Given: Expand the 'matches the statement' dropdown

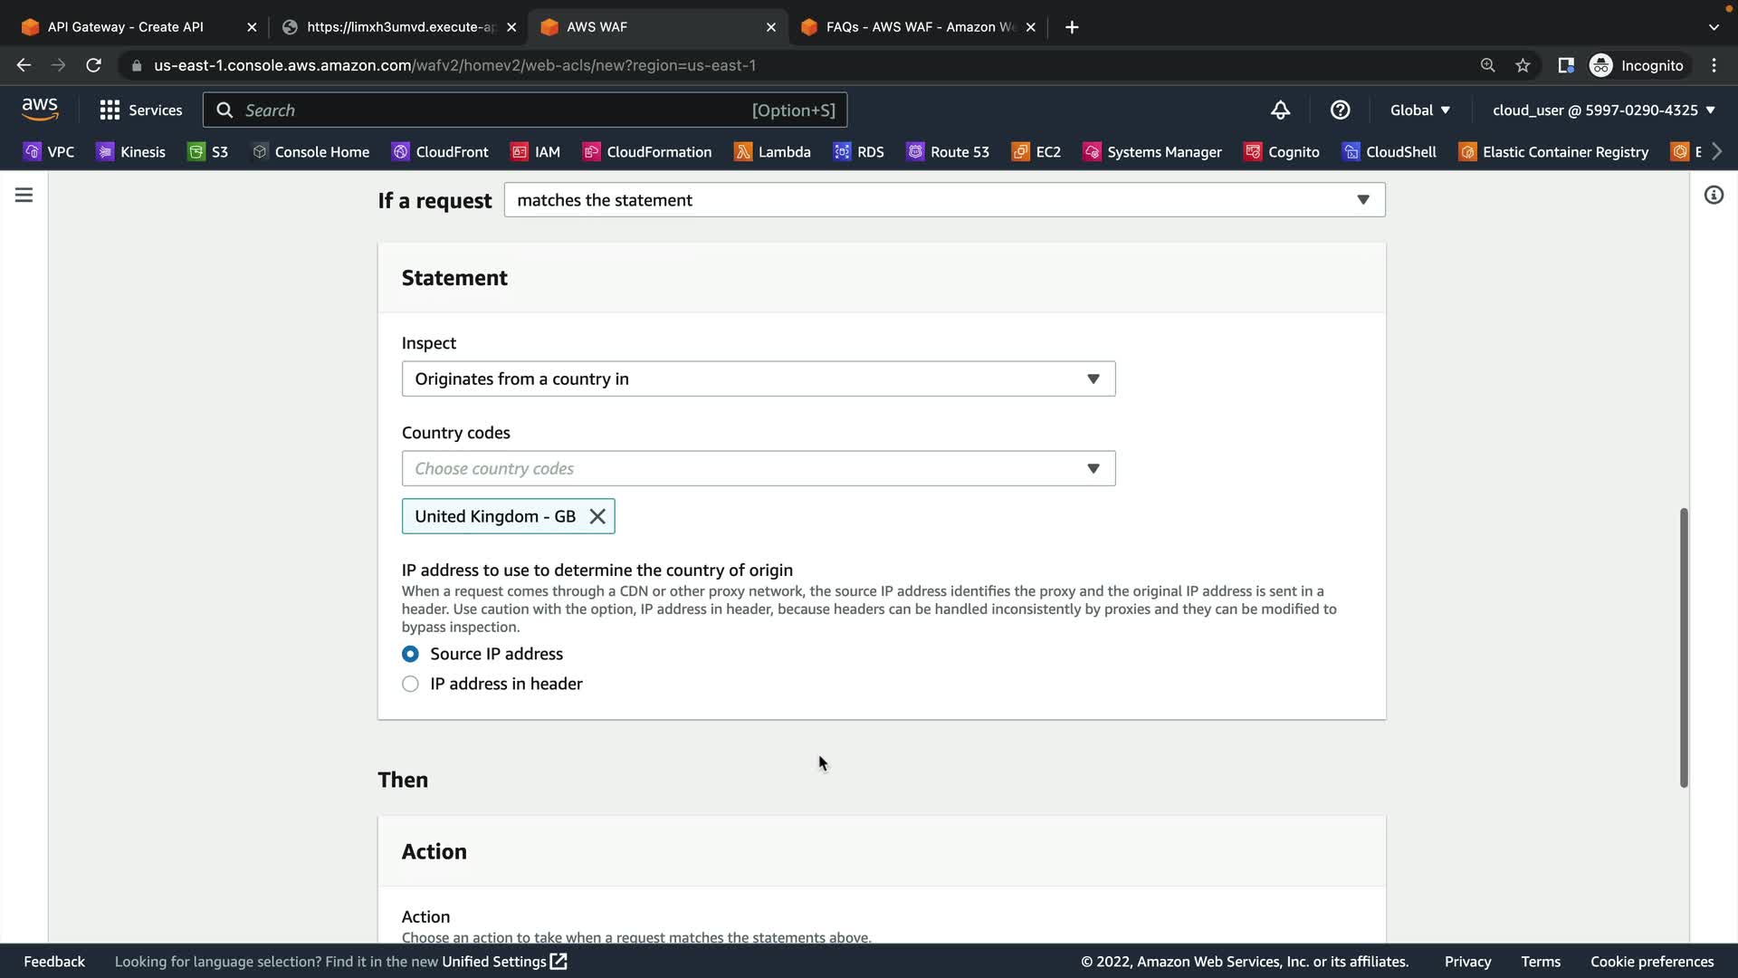Looking at the screenshot, I should [943, 200].
